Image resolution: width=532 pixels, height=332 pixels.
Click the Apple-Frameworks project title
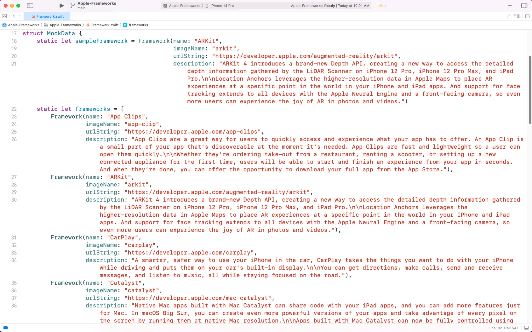pos(97,3)
